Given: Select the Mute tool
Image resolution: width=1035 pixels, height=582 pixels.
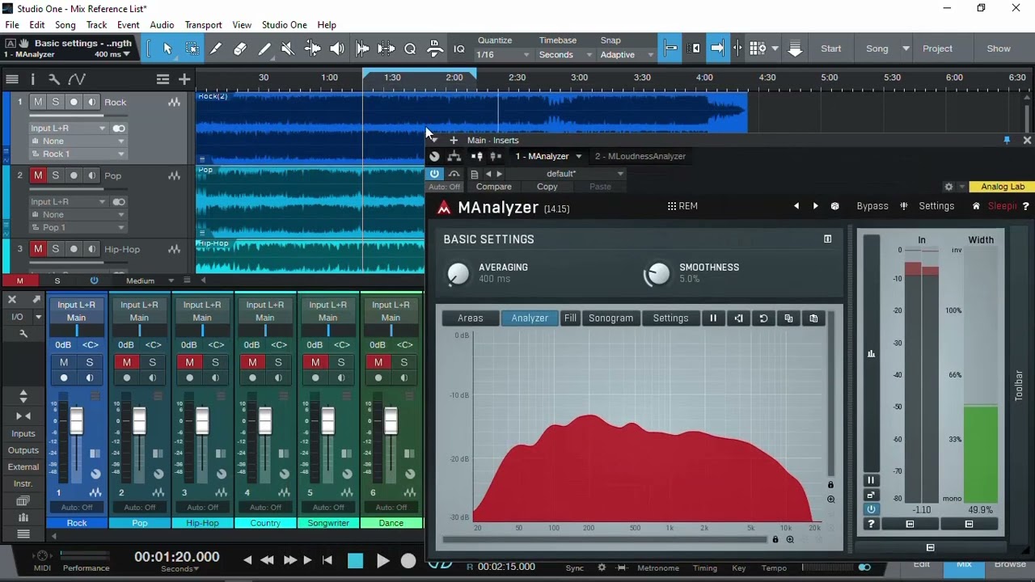Looking at the screenshot, I should click(x=288, y=48).
